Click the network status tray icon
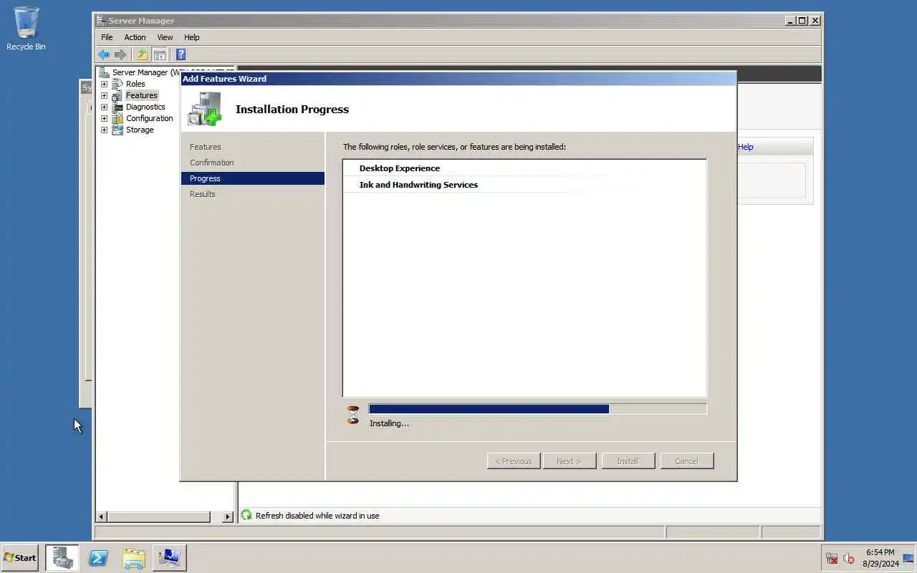The image size is (917, 573). coord(832,558)
